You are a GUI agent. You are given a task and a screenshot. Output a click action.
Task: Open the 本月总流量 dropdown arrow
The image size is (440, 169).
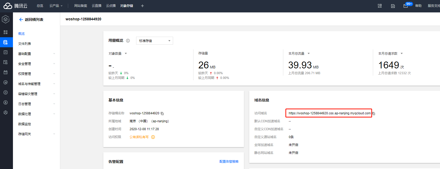point(309,54)
